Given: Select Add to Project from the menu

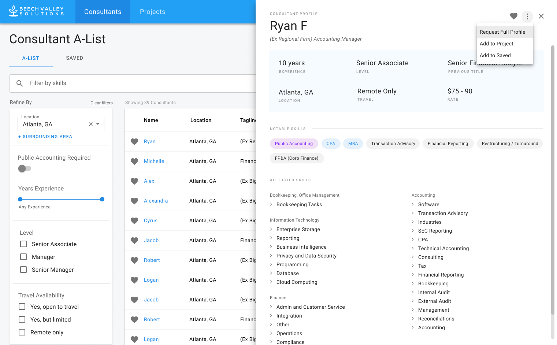Looking at the screenshot, I should click(x=496, y=44).
